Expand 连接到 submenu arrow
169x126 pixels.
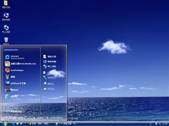[63, 78]
